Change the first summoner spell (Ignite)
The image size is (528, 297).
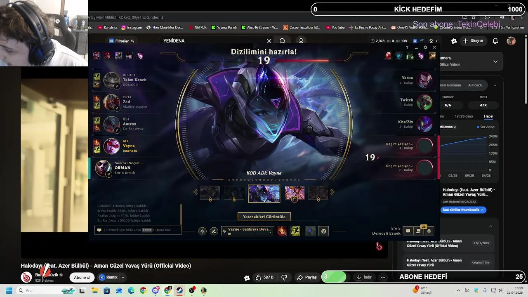(x=282, y=231)
